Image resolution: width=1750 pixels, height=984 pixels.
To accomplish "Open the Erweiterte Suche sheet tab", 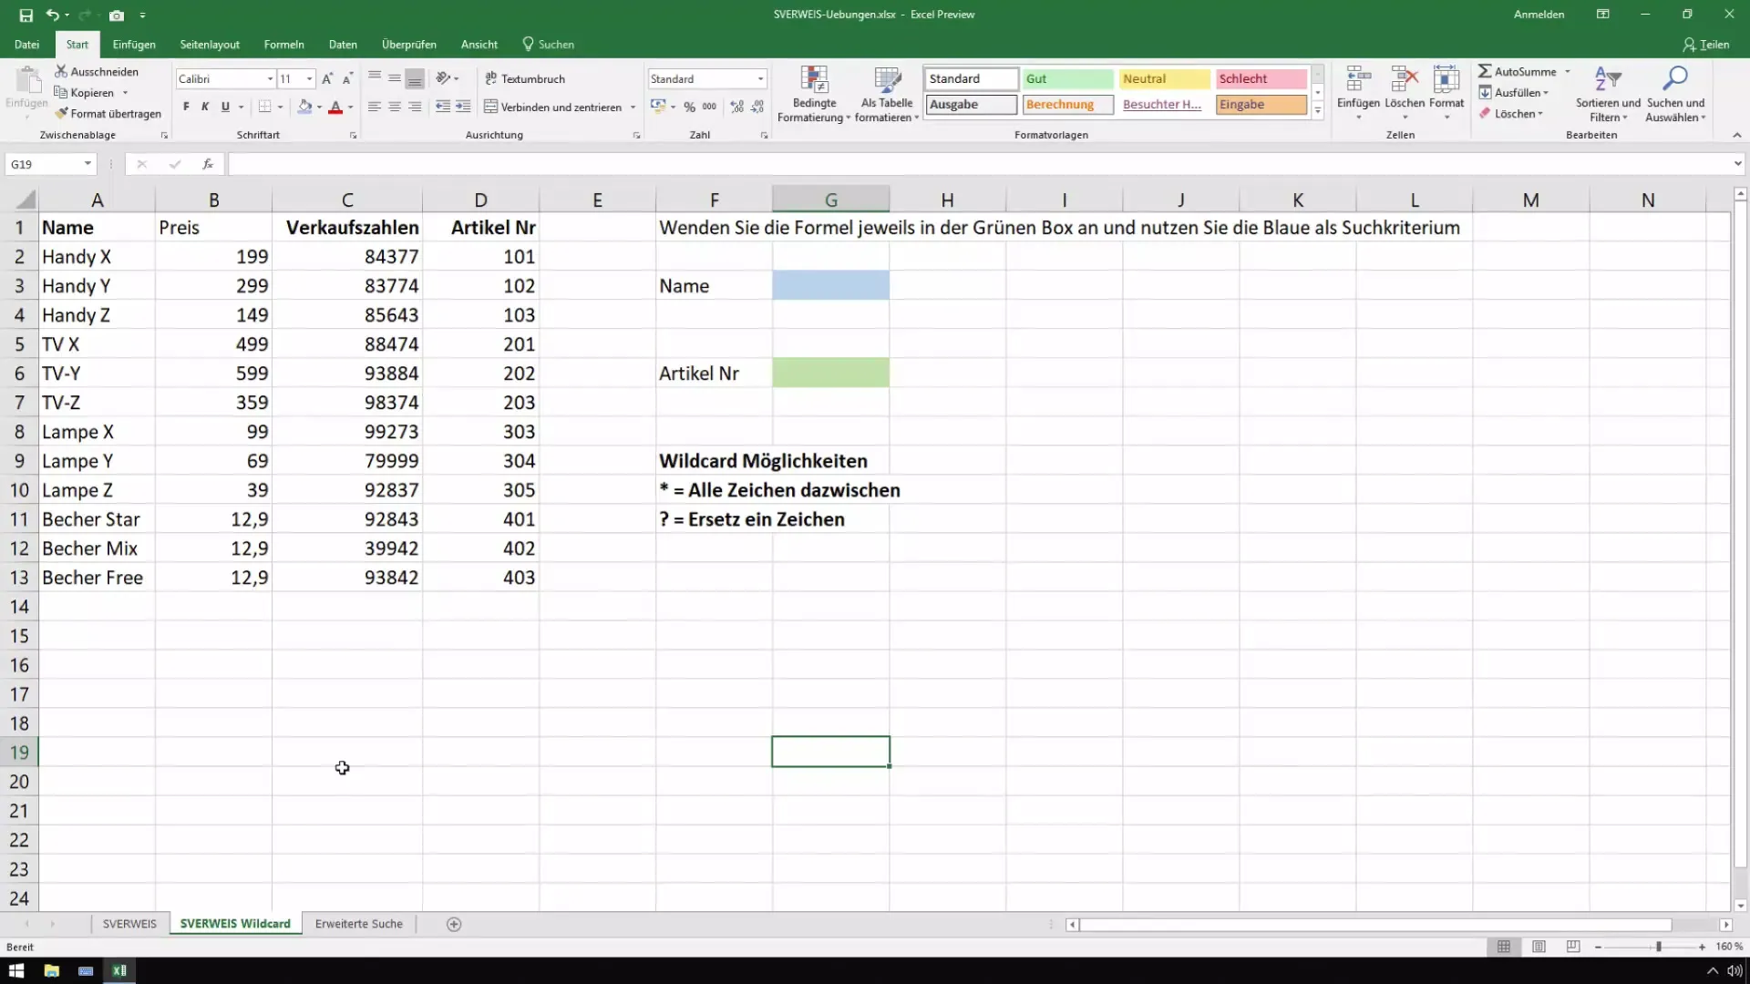I will [x=359, y=924].
